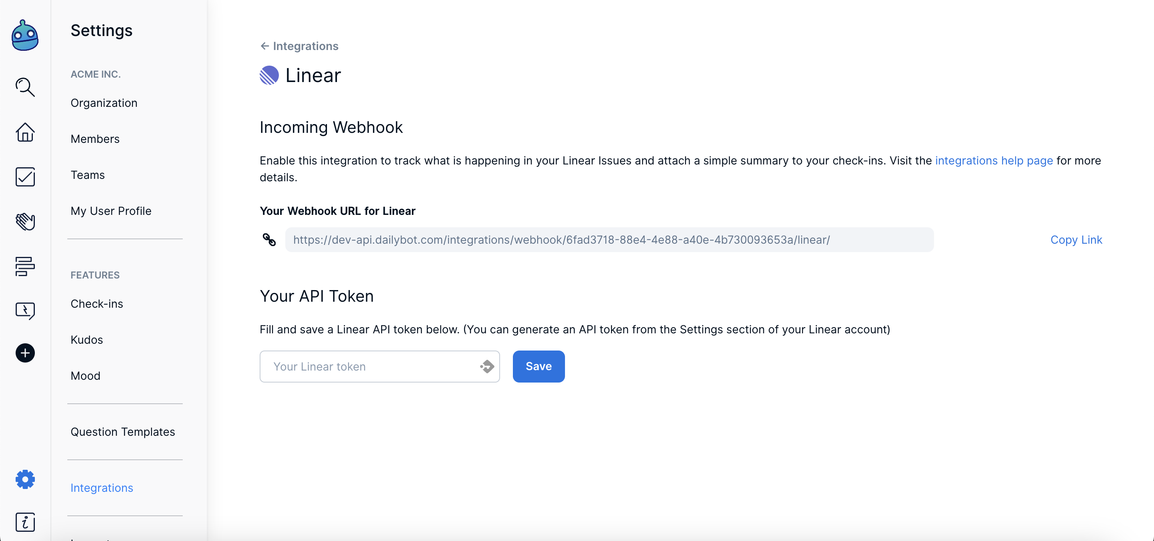Open Check-ins feature settings

(x=97, y=304)
